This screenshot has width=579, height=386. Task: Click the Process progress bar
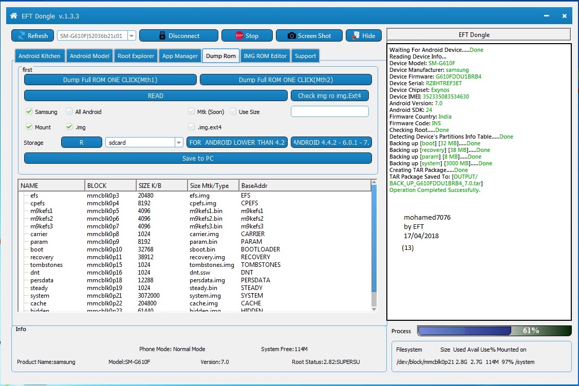(494, 331)
